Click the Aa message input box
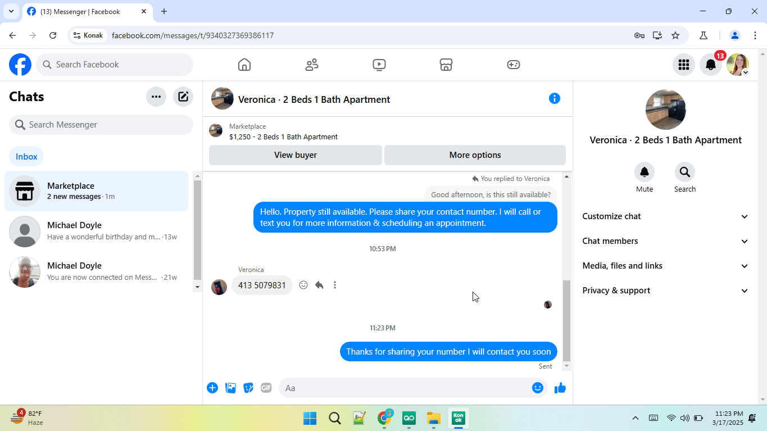Viewport: 767px width, 431px height. [405, 388]
